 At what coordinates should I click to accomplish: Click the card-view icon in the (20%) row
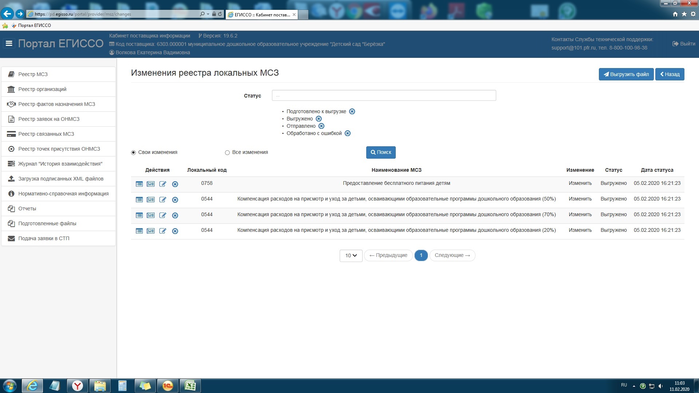pyautogui.click(x=151, y=231)
